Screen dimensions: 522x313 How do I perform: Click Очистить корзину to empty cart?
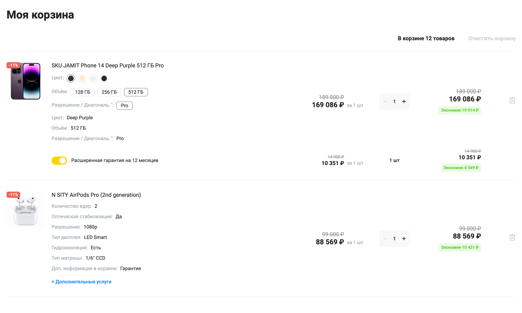pos(492,38)
